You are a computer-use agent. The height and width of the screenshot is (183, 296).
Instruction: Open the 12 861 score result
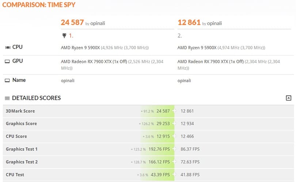click(x=189, y=22)
